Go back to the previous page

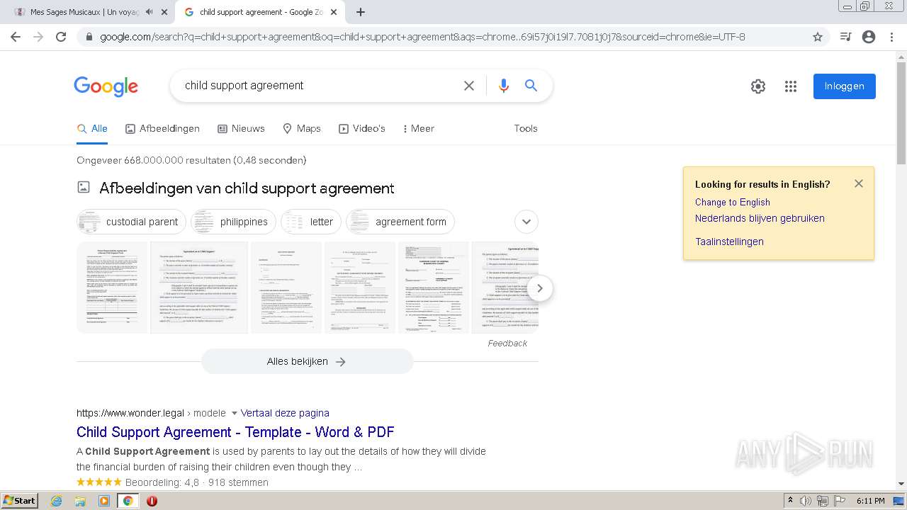tap(16, 37)
